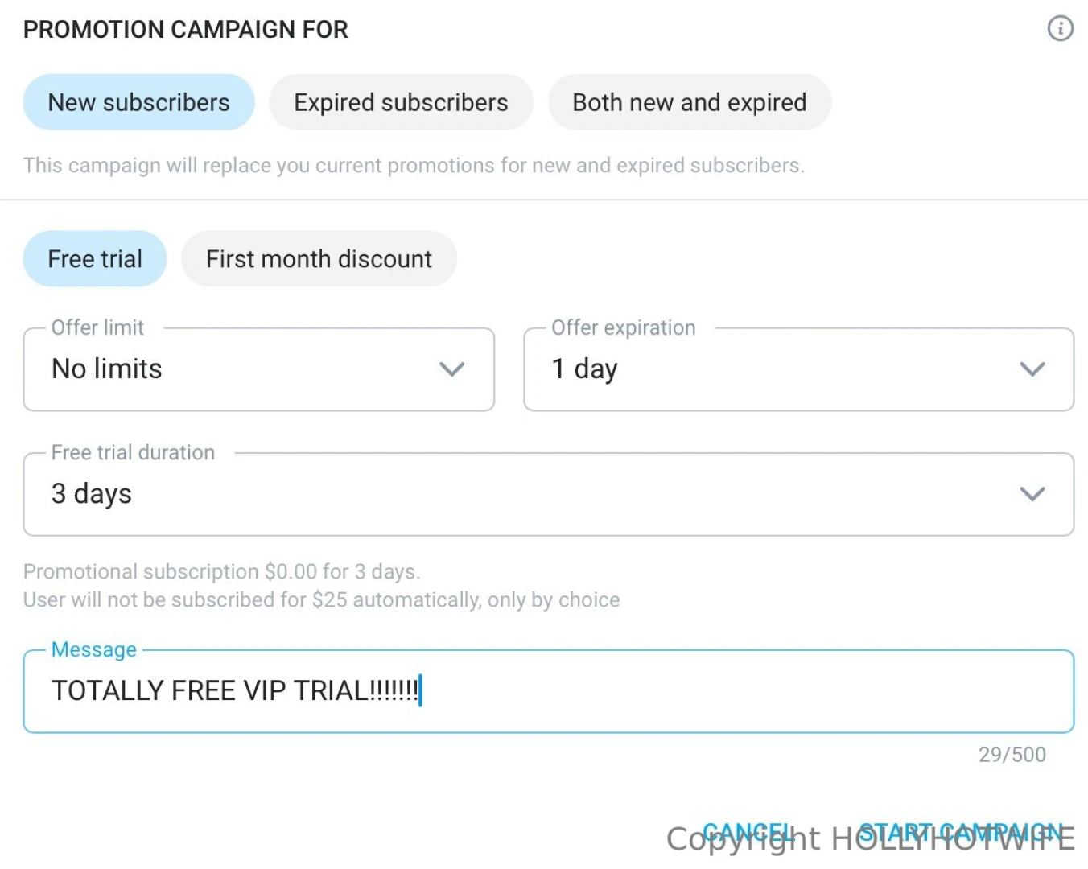The width and height of the screenshot is (1088, 869).
Task: Click the Message field label
Action: [93, 649]
